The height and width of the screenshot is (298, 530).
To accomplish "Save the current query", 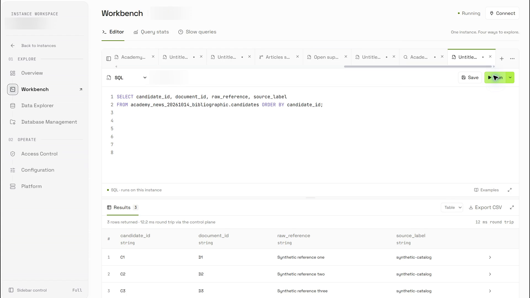I will 470,78.
